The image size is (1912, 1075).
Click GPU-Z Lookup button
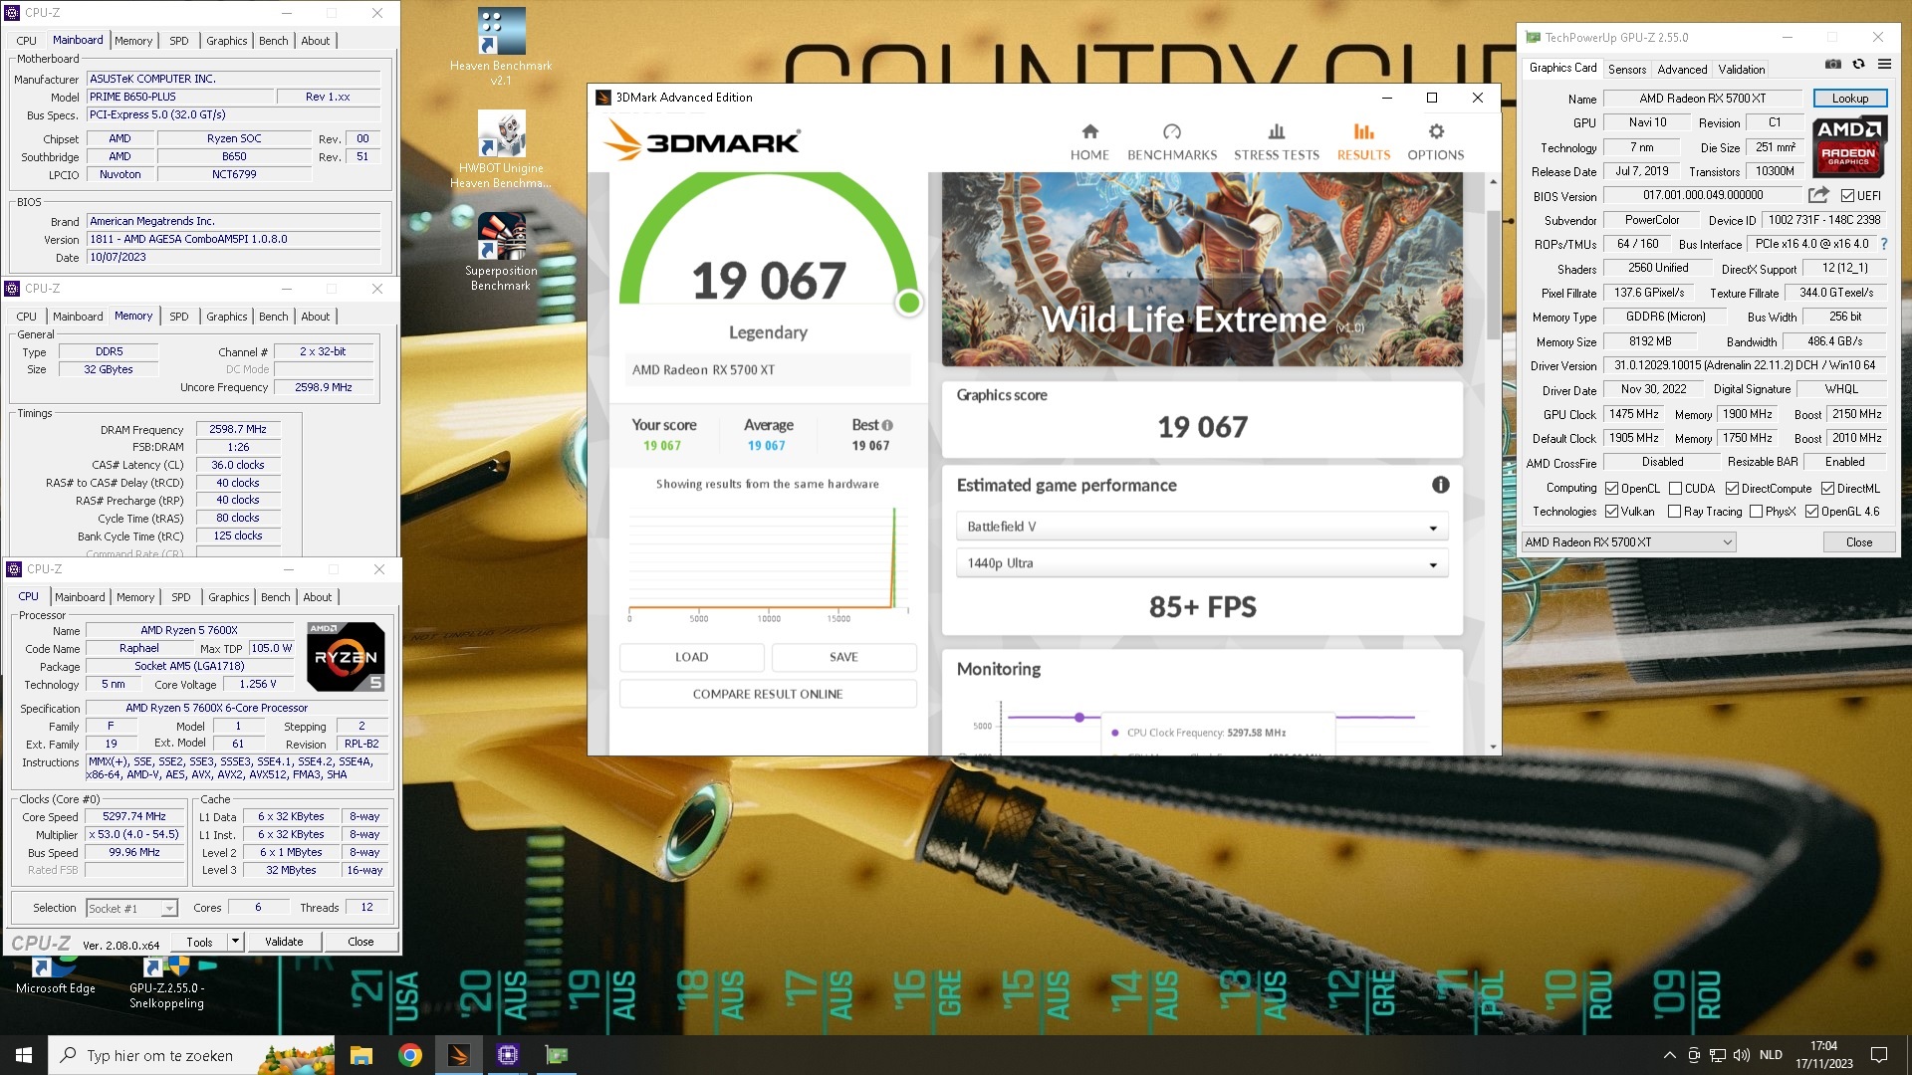click(x=1850, y=99)
